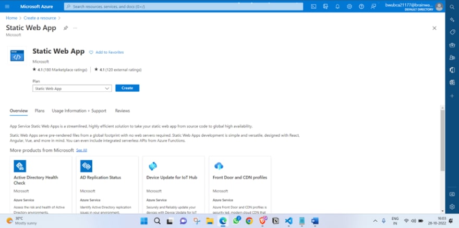The height and width of the screenshot is (228, 459).
Task: Open Edge sidebar search icon
Action: click(x=452, y=7)
